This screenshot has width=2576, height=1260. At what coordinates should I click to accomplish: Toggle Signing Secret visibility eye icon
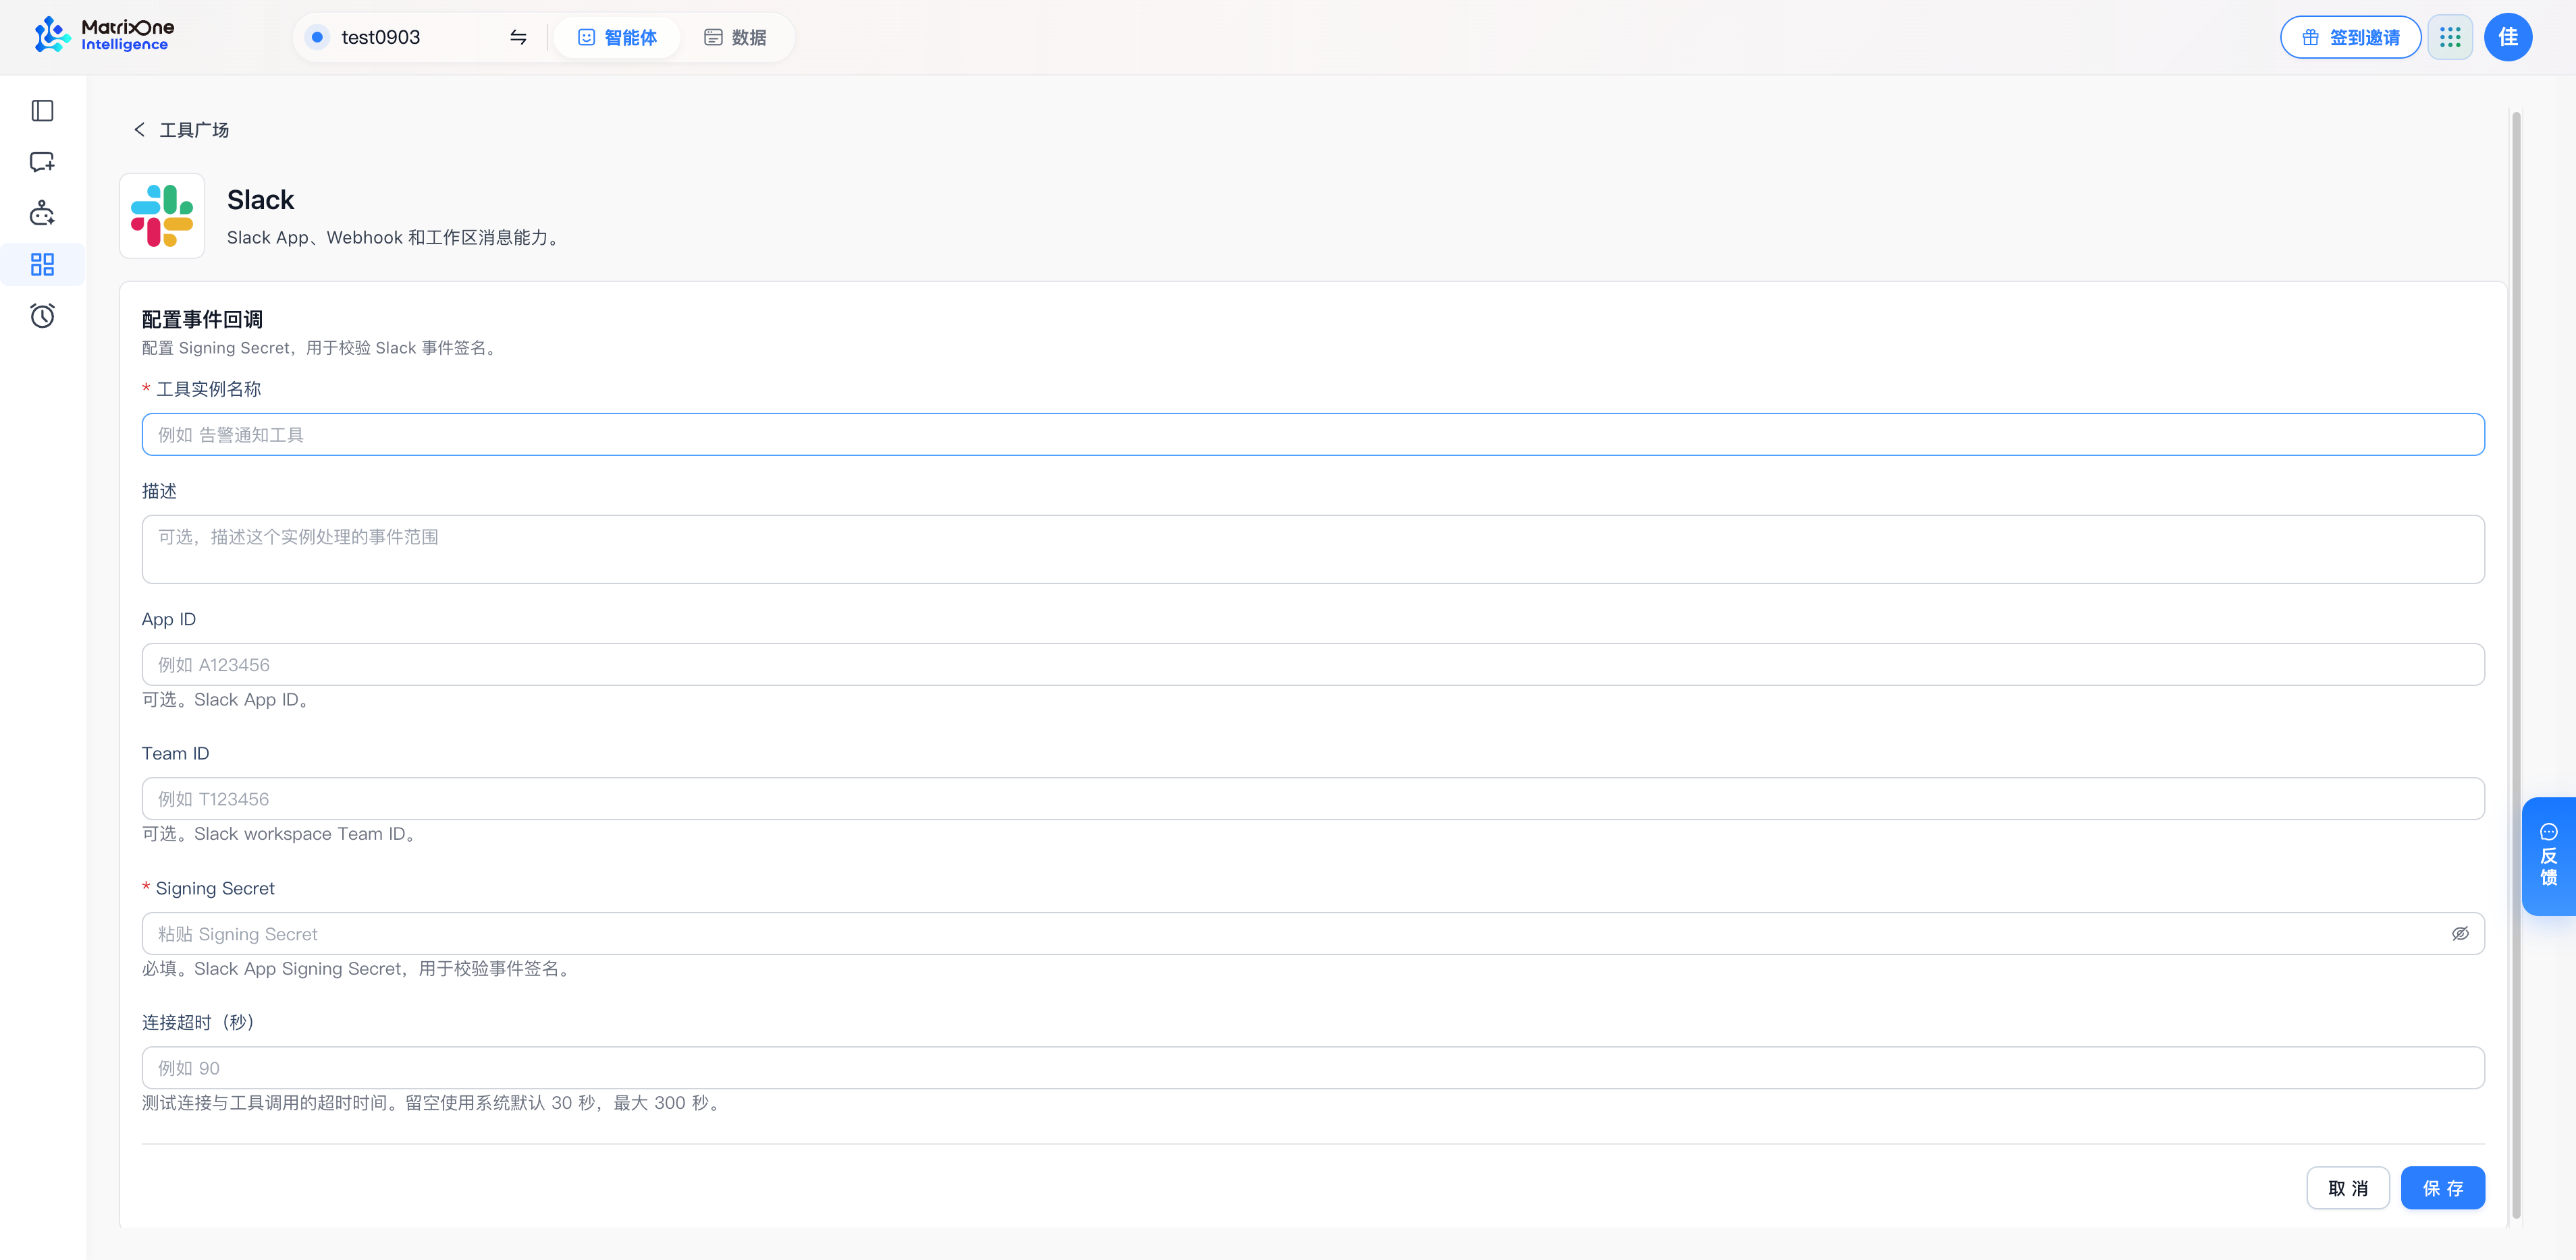(x=2460, y=934)
